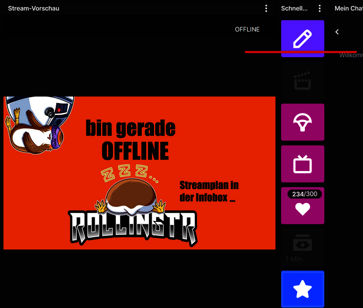Click the 'Streamplan in der Infobox ...' text

(x=209, y=191)
